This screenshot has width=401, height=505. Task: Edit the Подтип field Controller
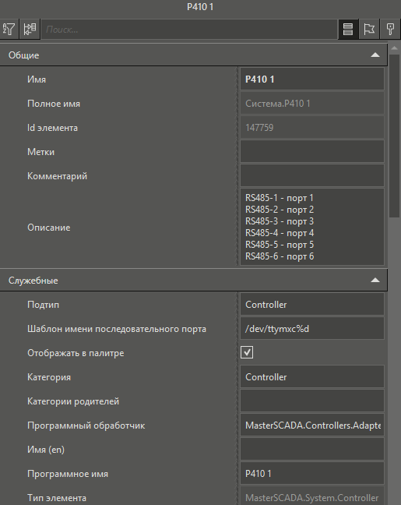tap(312, 305)
